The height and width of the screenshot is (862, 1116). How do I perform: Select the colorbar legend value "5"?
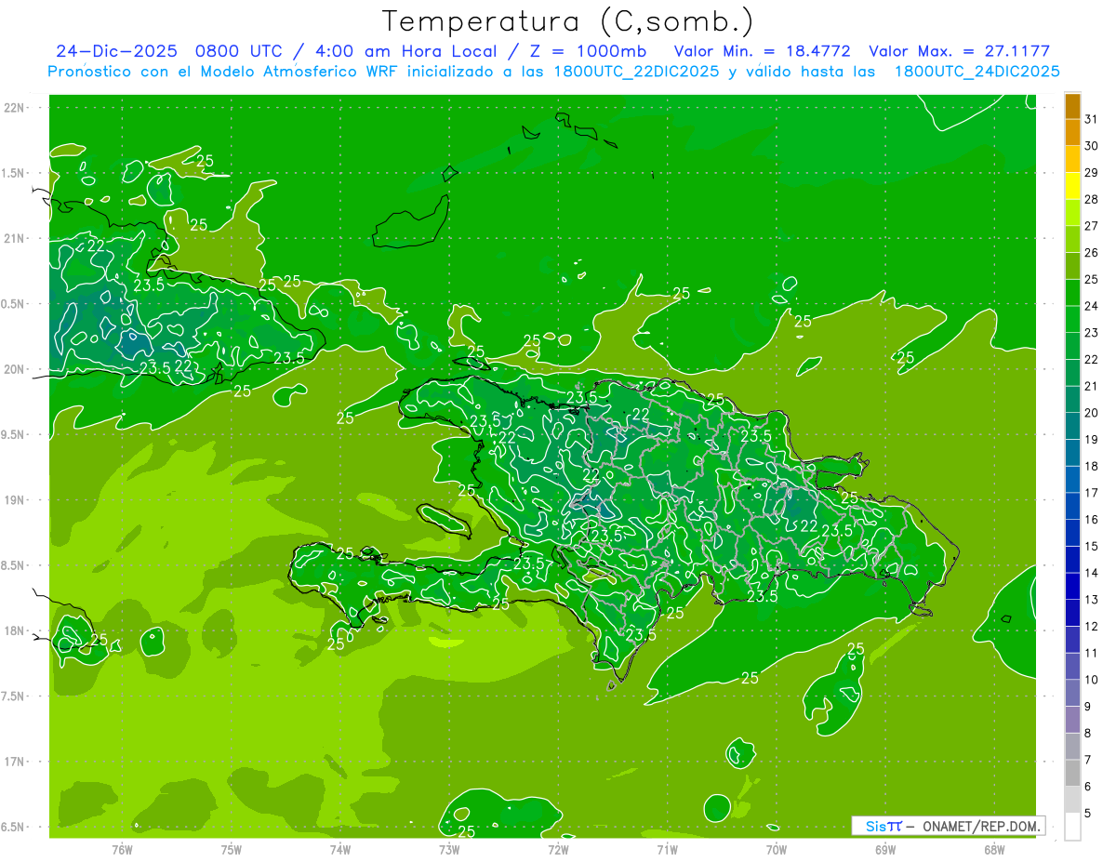[x=1088, y=814]
